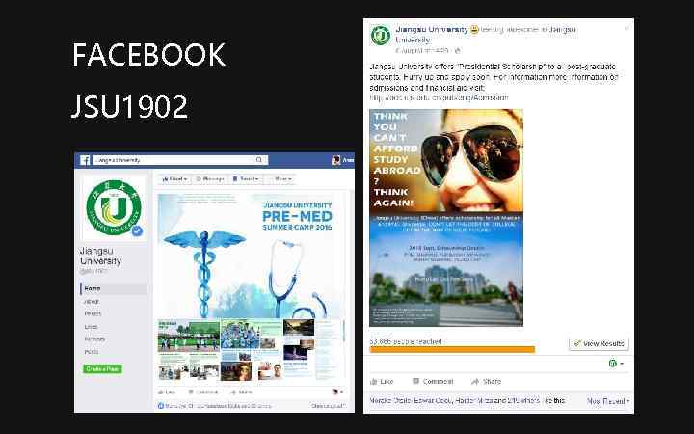Click the green Create a Page button
Image resolution: width=694 pixels, height=434 pixels.
[x=102, y=368]
